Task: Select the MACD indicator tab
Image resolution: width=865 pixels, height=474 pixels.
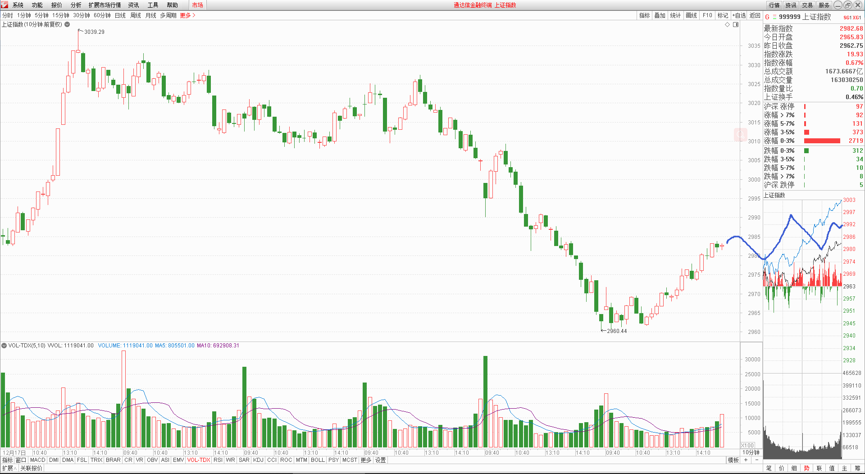Action: point(38,460)
